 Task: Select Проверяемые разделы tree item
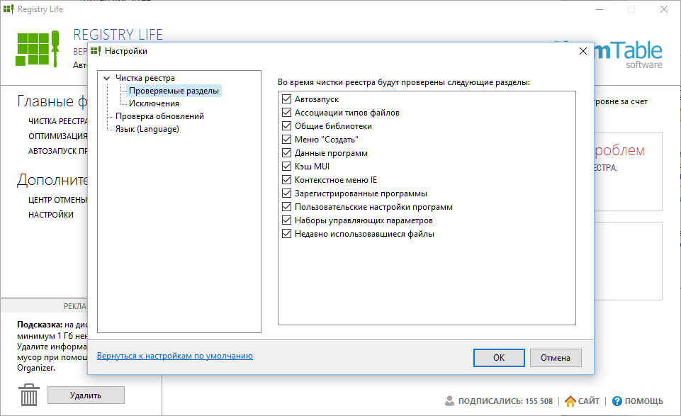click(174, 91)
